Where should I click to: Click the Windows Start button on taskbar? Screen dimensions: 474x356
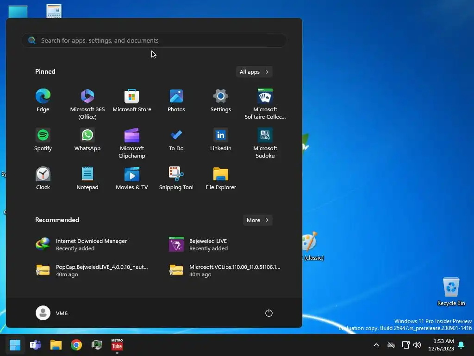click(15, 345)
